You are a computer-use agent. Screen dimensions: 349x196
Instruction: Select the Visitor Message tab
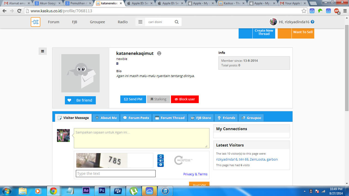pyautogui.click(x=73, y=118)
